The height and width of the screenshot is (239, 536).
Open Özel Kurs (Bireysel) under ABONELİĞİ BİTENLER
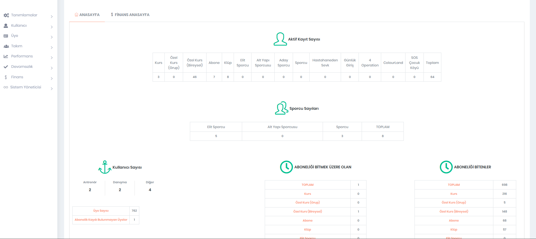pos(453,211)
